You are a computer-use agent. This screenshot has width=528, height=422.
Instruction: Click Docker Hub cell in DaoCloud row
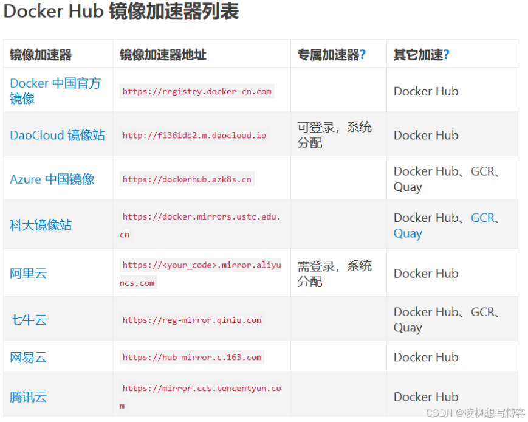(x=426, y=135)
